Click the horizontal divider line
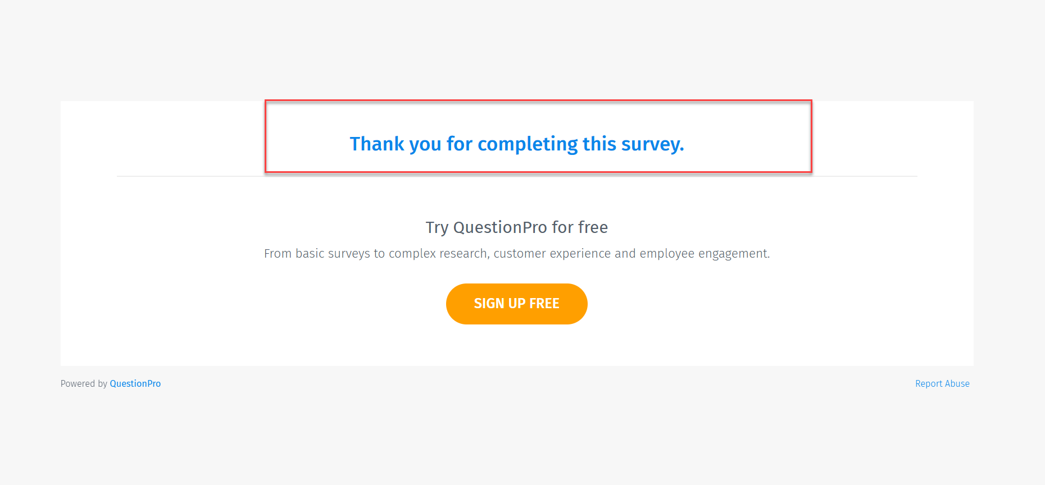This screenshot has height=485, width=1045. (x=517, y=176)
